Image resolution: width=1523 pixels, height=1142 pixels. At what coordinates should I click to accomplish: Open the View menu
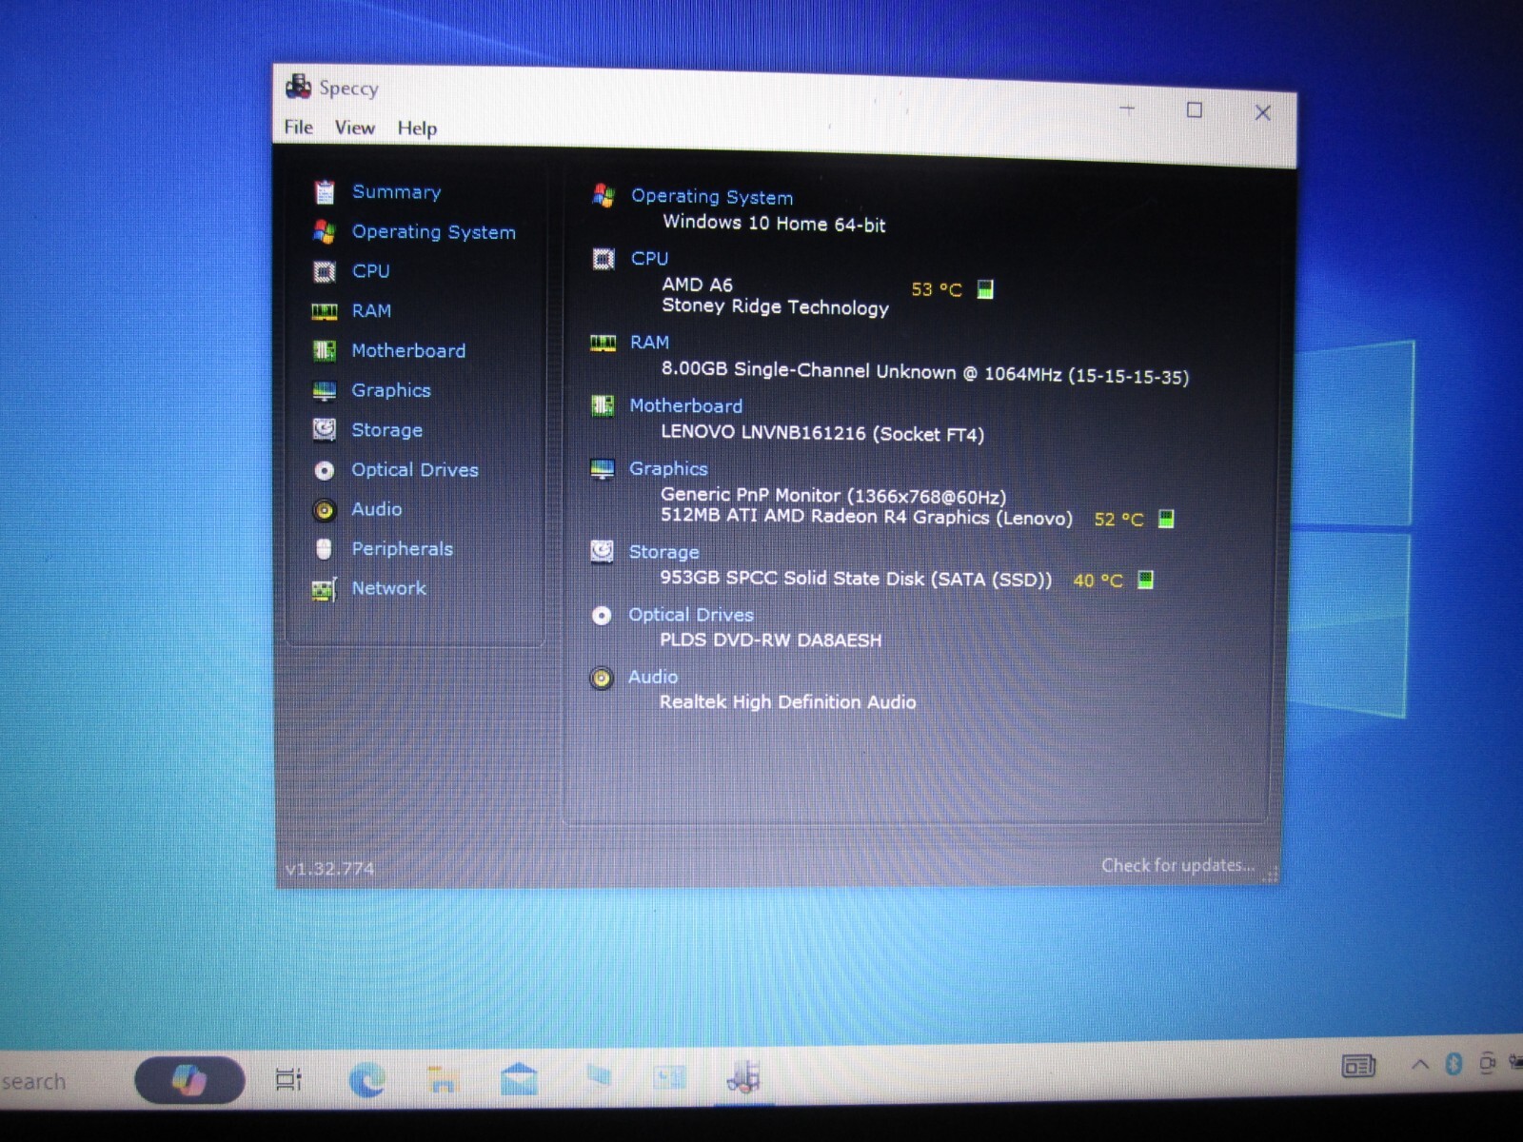click(x=354, y=128)
